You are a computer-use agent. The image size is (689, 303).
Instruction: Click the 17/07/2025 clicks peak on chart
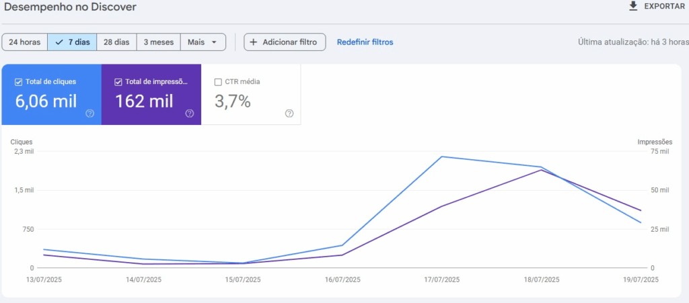click(441, 157)
